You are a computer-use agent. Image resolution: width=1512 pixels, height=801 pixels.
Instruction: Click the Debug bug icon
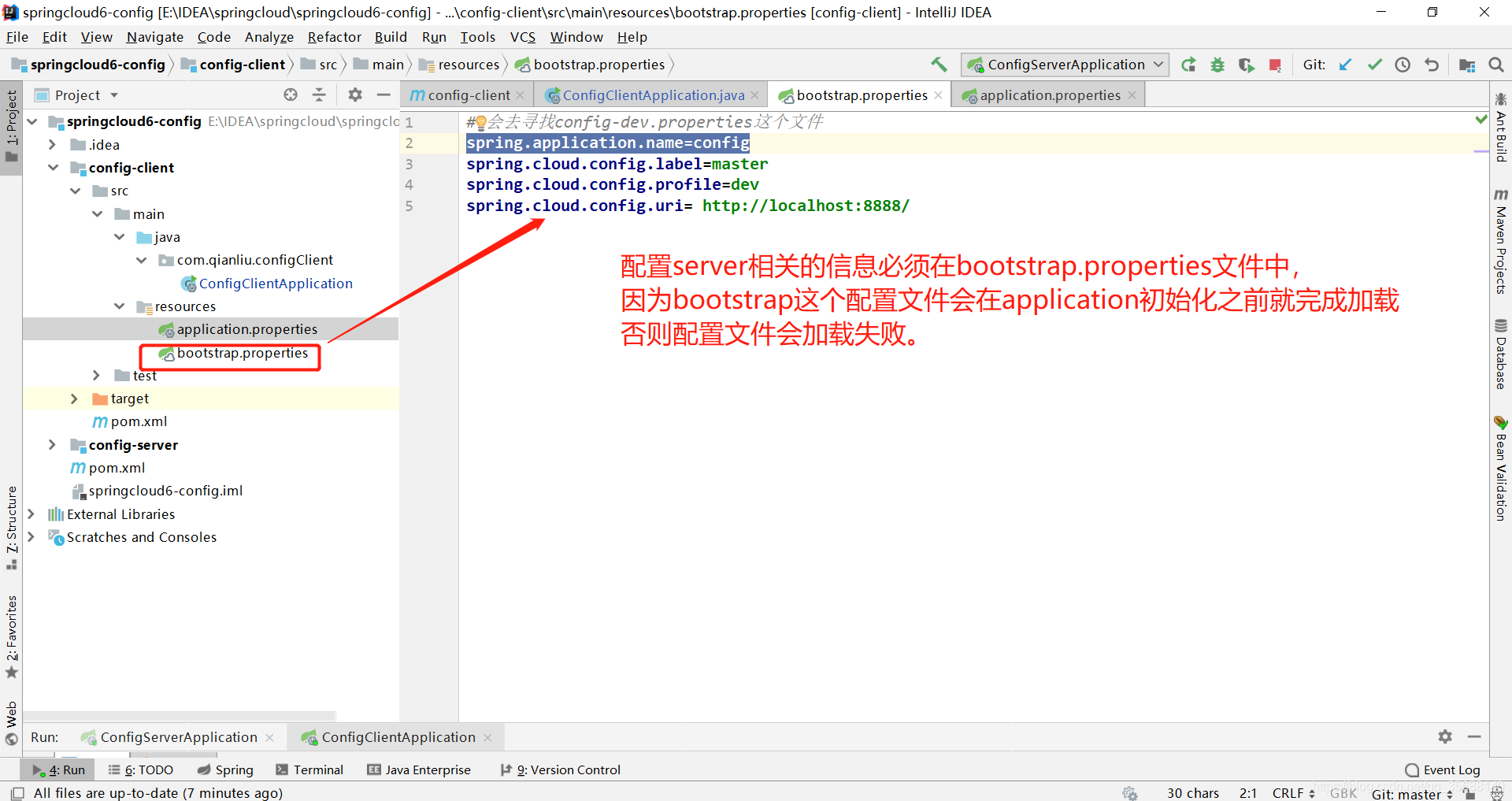pyautogui.click(x=1217, y=65)
